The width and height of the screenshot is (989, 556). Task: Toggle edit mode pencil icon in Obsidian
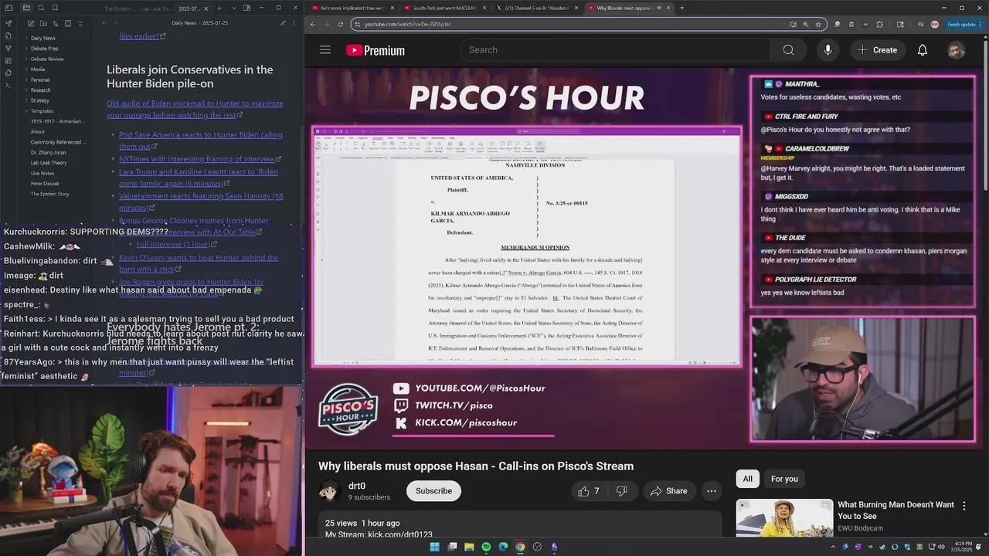(x=283, y=23)
